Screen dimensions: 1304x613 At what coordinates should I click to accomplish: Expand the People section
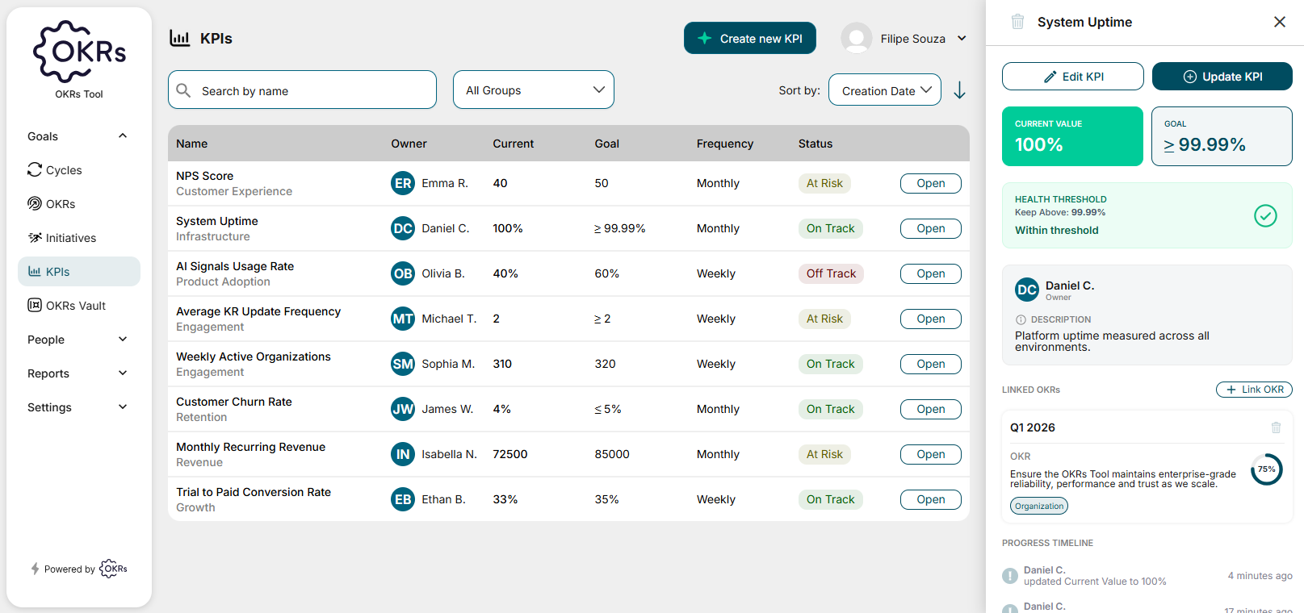pos(123,339)
